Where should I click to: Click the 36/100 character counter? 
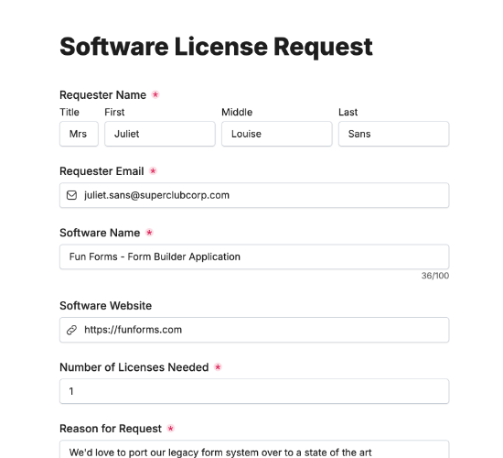click(x=435, y=276)
